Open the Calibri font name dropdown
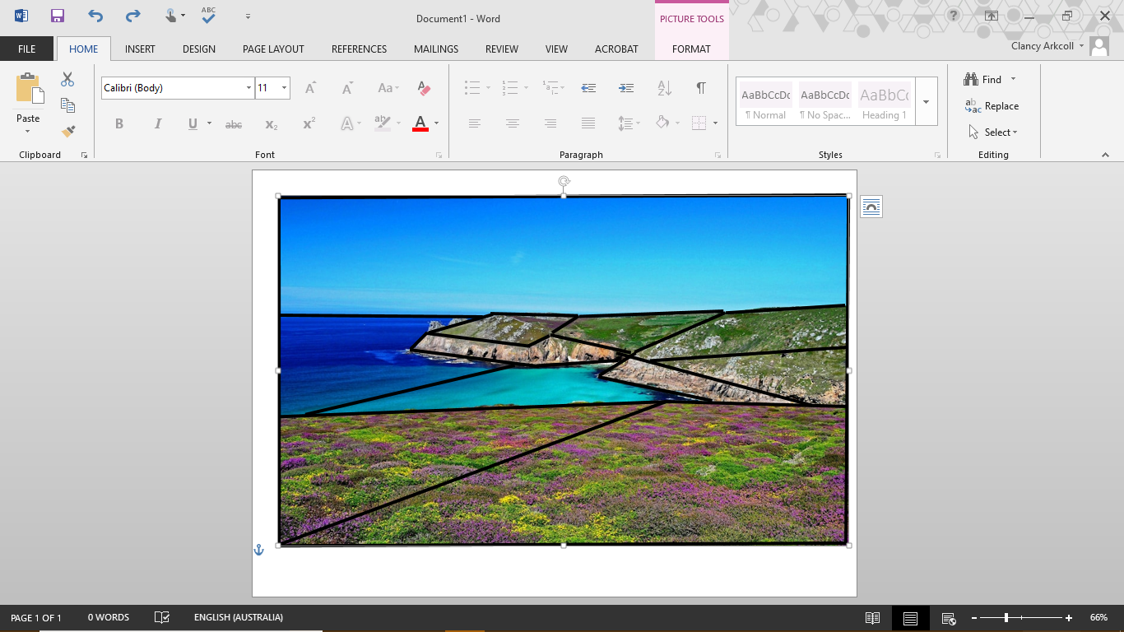Viewport: 1124px width, 632px height. (x=248, y=88)
